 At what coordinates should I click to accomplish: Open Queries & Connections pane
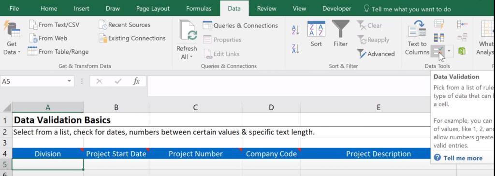(240, 26)
